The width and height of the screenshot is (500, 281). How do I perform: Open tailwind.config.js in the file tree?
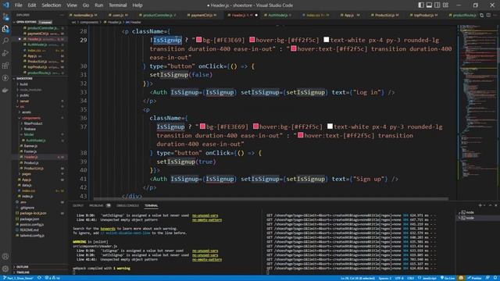pos(32,236)
